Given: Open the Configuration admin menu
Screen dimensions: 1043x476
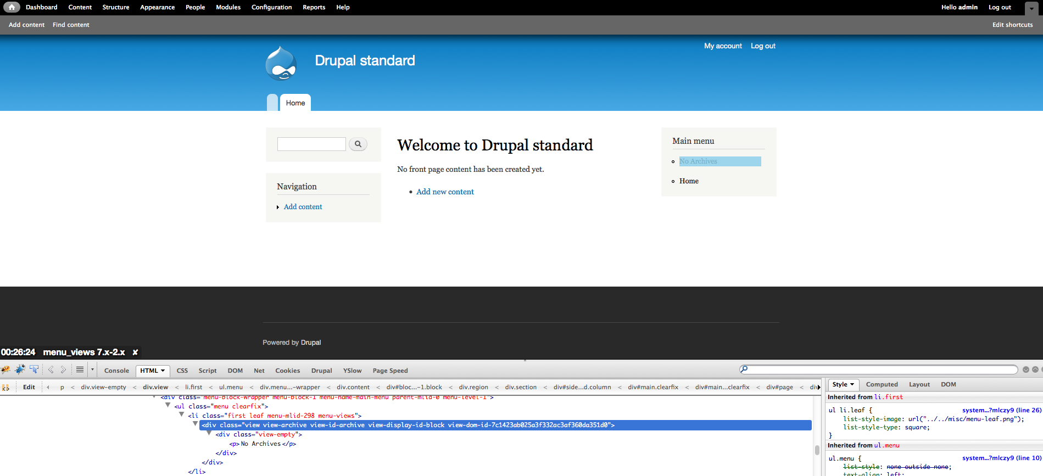Looking at the screenshot, I should (x=272, y=7).
